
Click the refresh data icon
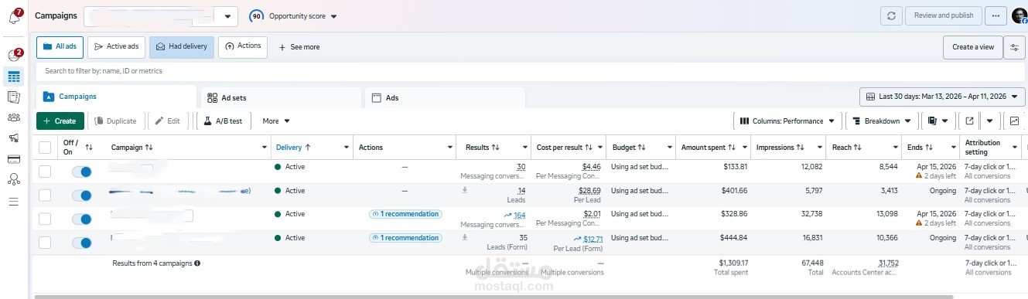point(892,15)
